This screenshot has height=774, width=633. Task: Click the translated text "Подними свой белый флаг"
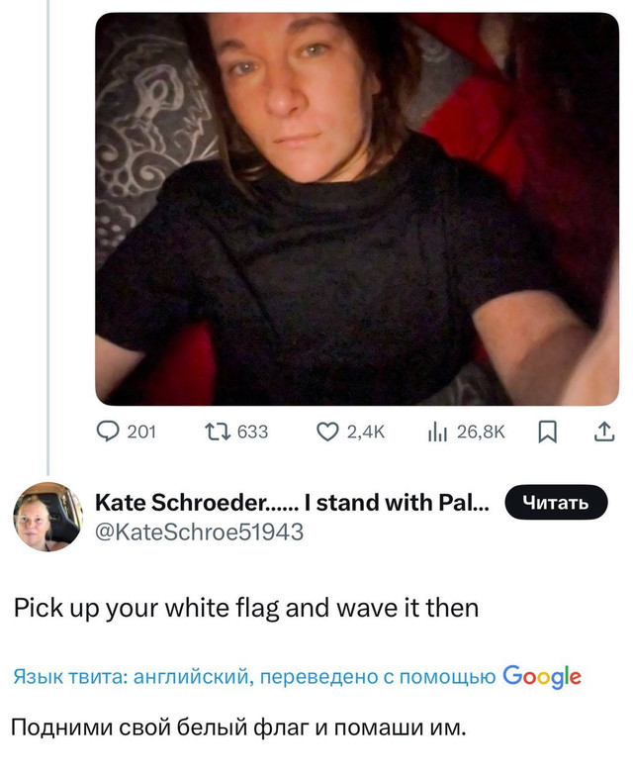pos(236,729)
